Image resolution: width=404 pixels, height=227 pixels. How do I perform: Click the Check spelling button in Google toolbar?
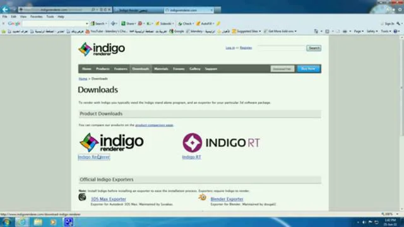pos(185,23)
